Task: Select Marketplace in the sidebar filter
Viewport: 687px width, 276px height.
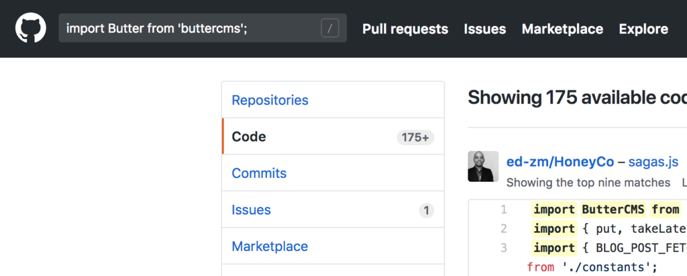Action: [333, 246]
